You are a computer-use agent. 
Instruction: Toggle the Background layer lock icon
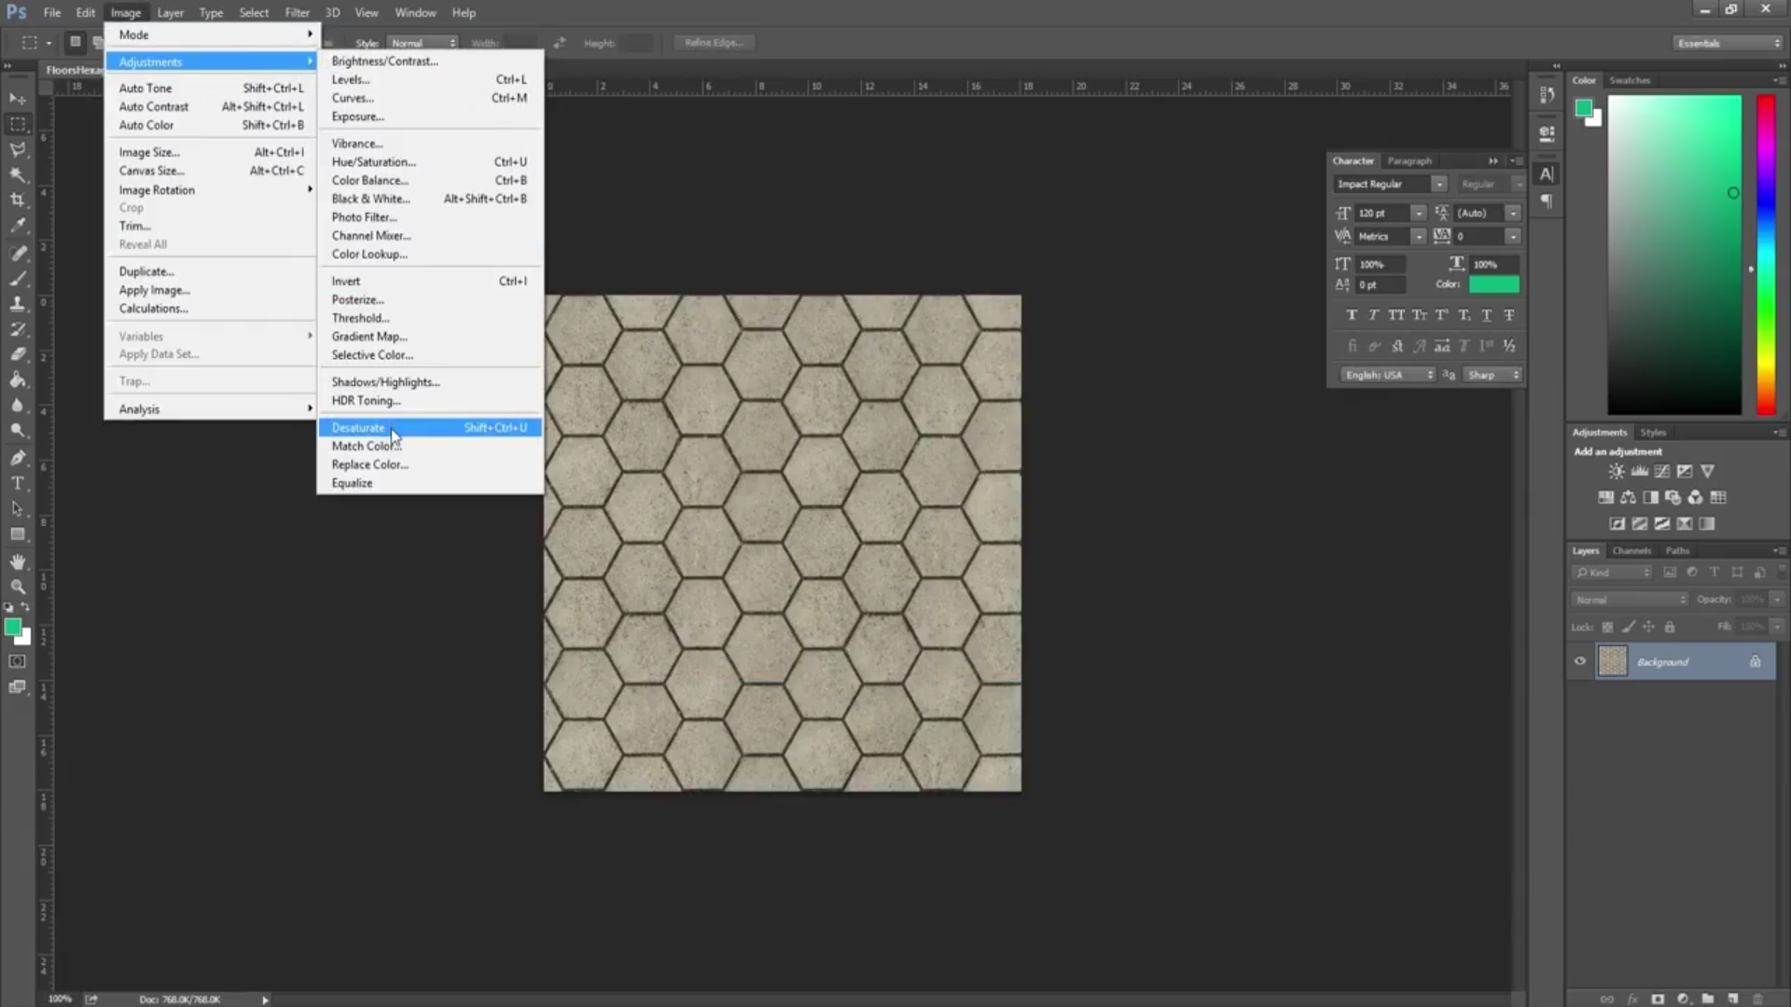pos(1755,661)
